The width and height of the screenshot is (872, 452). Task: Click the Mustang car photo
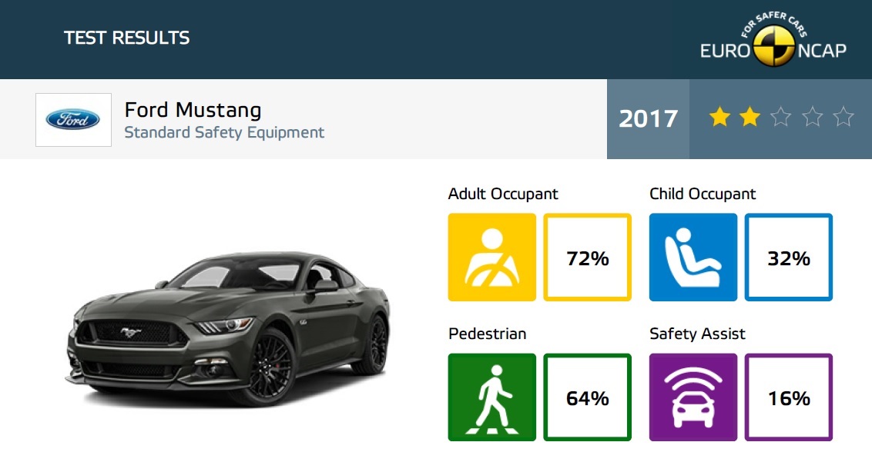click(228, 327)
